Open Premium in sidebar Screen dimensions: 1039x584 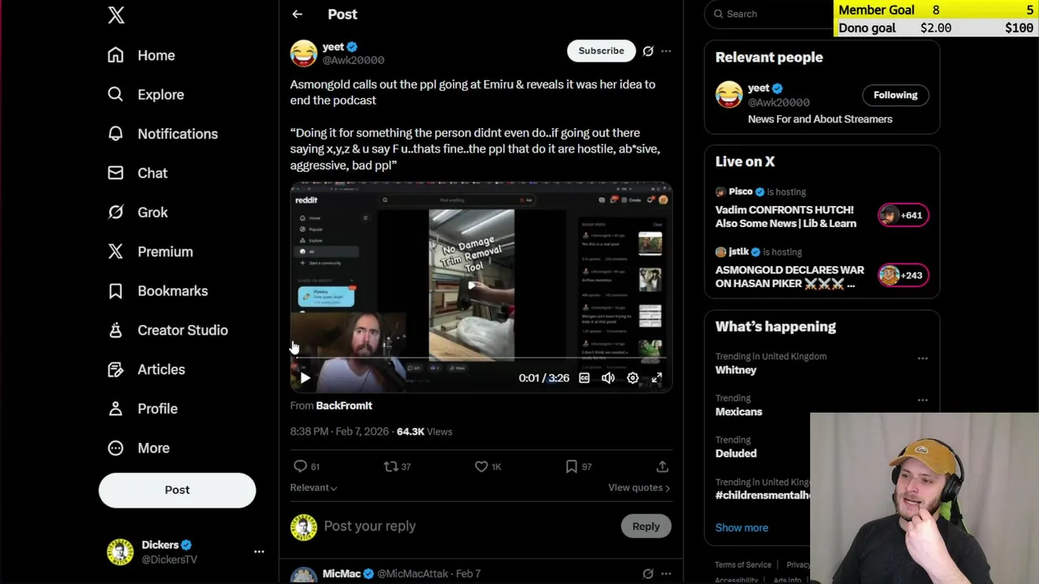150,251
